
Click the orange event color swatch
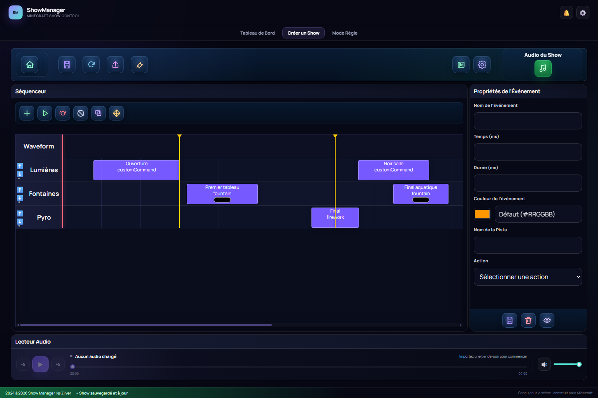482,214
